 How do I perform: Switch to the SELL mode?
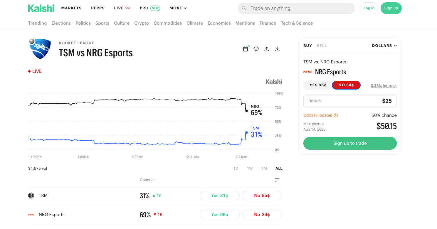tap(322, 46)
